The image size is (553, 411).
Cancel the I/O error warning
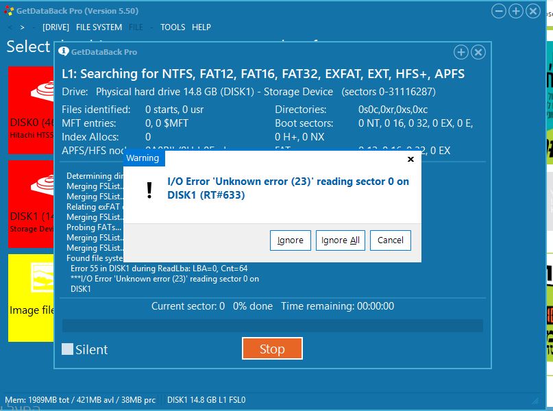click(391, 240)
